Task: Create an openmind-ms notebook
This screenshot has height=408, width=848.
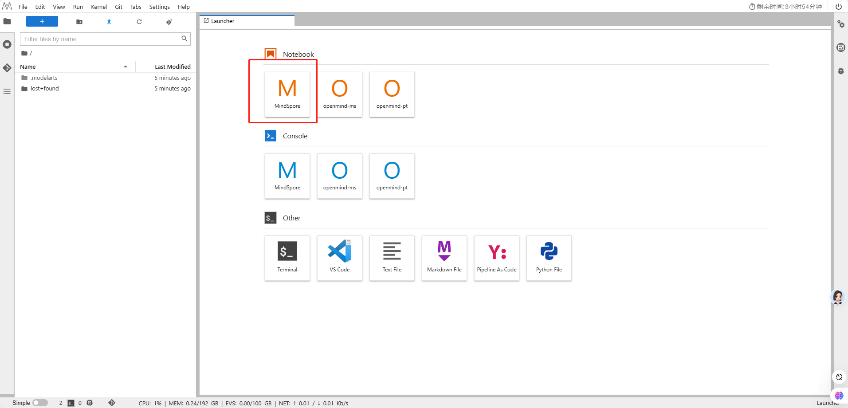Action: click(x=340, y=94)
